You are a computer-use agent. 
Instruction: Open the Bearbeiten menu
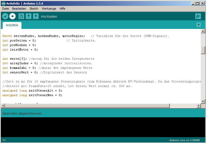pos(19,9)
